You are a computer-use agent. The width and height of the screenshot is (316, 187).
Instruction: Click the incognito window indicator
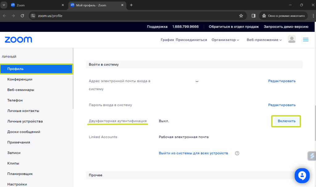point(283,16)
